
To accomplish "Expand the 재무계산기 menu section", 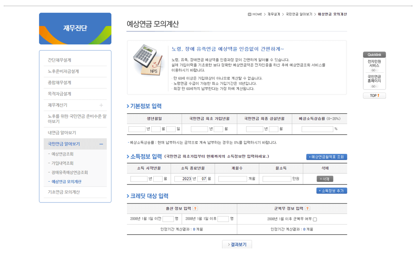I will pyautogui.click(x=101, y=105).
